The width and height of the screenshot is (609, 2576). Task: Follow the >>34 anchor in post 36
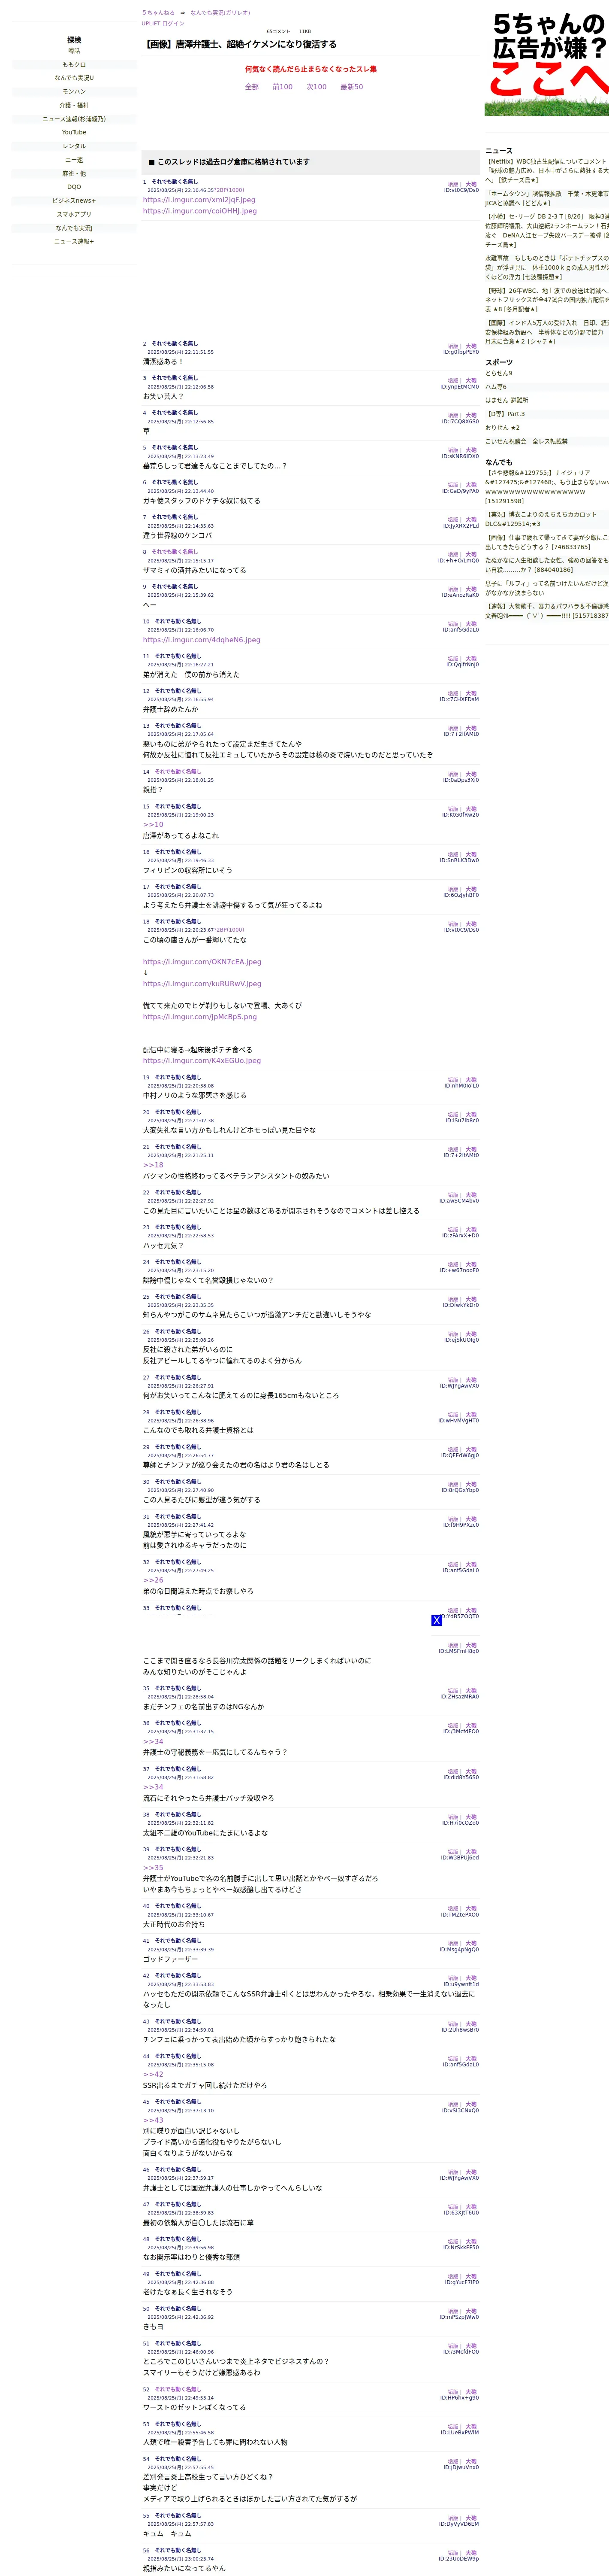click(x=153, y=1742)
